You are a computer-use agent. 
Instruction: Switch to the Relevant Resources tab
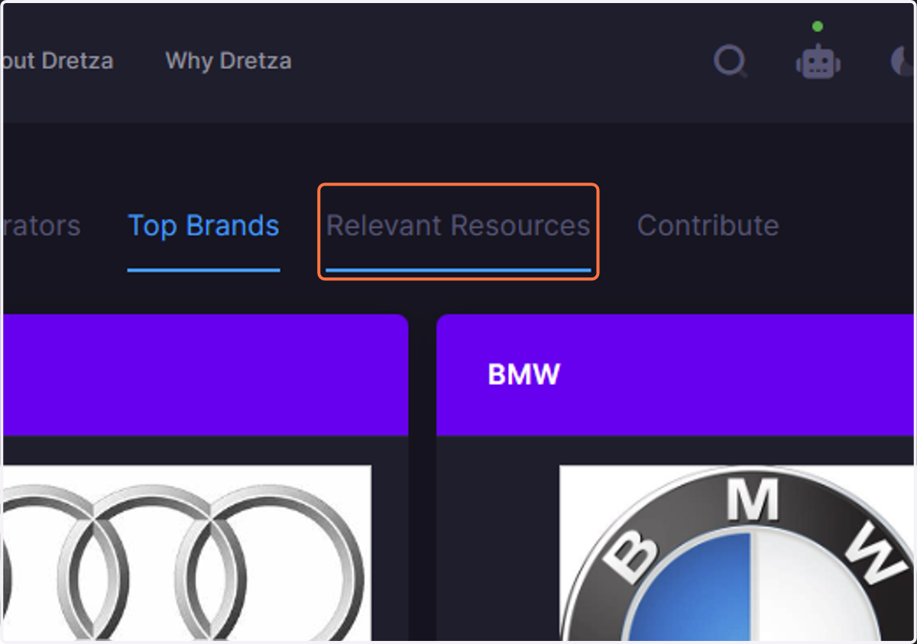point(458,226)
